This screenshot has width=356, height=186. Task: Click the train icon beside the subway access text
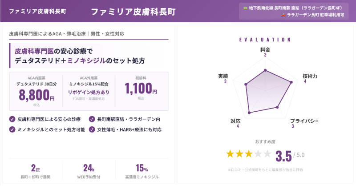click(x=246, y=8)
